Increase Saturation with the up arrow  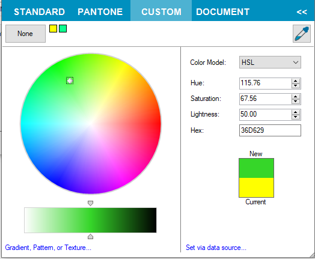point(296,97)
